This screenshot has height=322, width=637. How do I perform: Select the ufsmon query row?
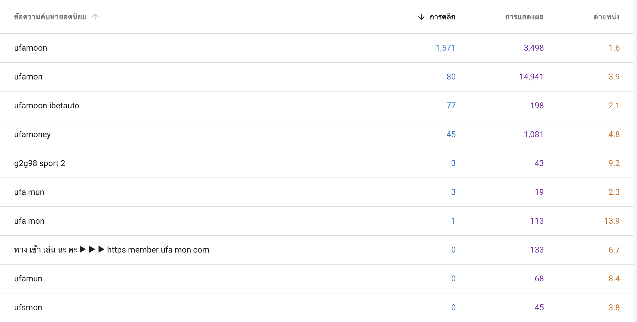317,308
